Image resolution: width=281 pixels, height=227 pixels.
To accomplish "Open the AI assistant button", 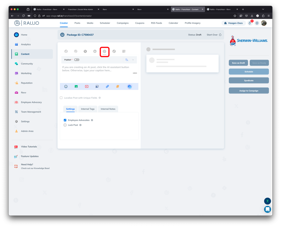I will click(129, 86).
